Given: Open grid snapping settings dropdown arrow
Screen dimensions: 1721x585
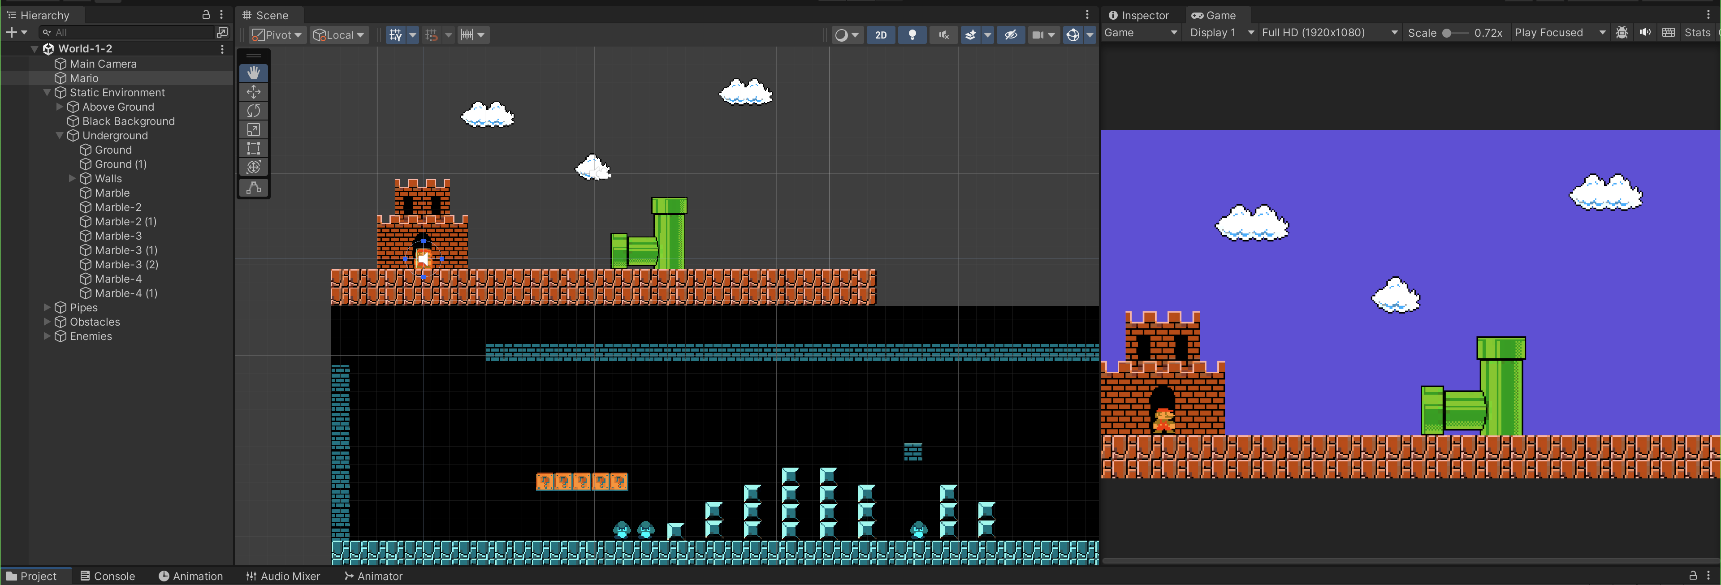Looking at the screenshot, I should click(x=448, y=35).
